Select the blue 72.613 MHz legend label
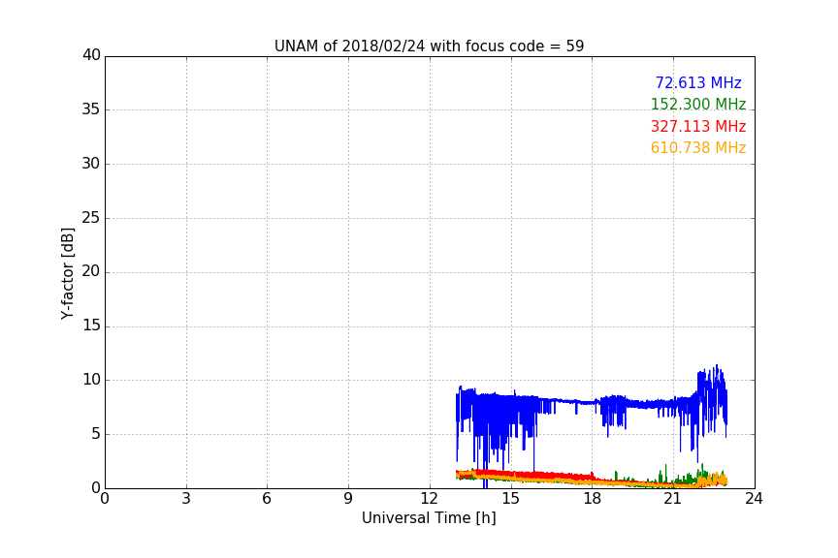 click(698, 82)
